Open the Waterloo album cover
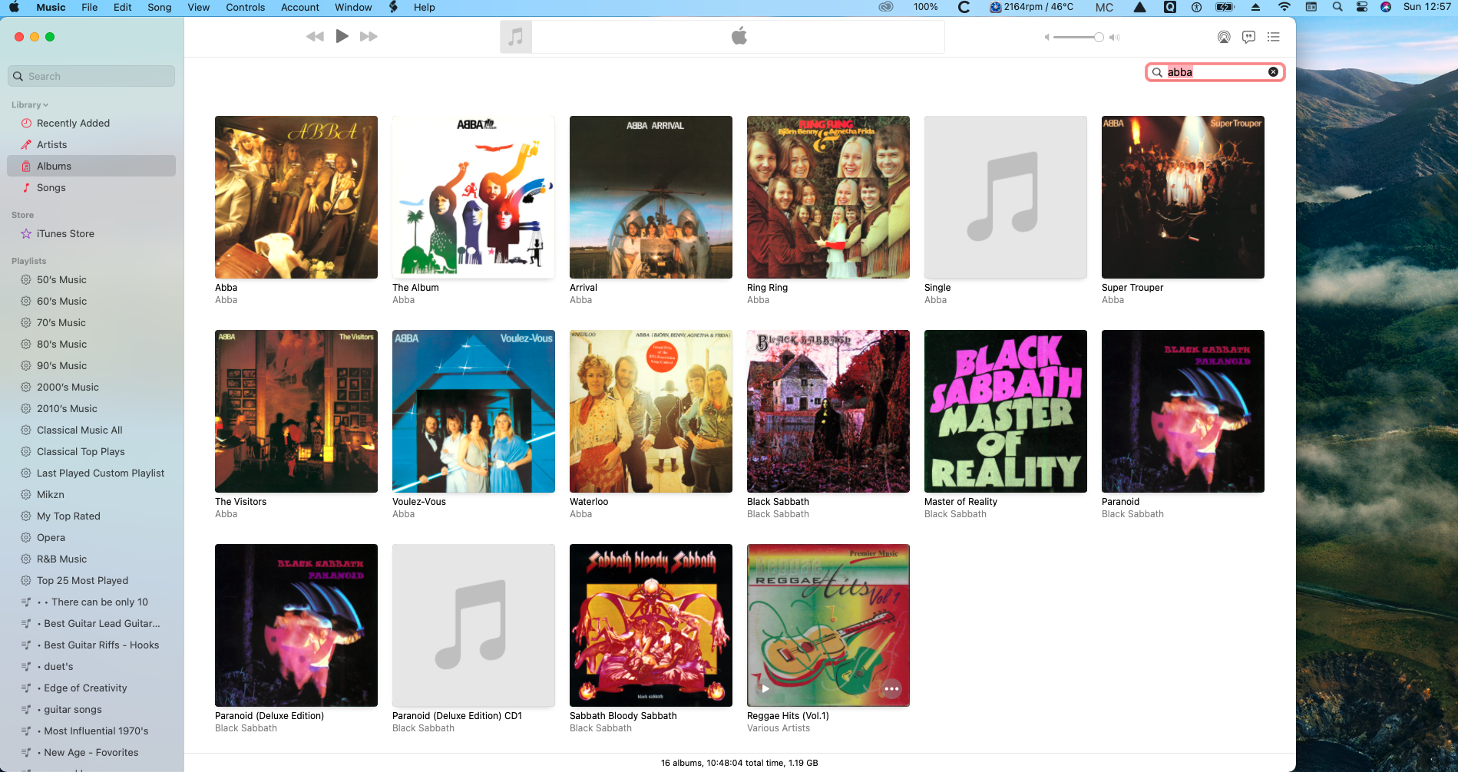The width and height of the screenshot is (1458, 772). [x=651, y=411]
